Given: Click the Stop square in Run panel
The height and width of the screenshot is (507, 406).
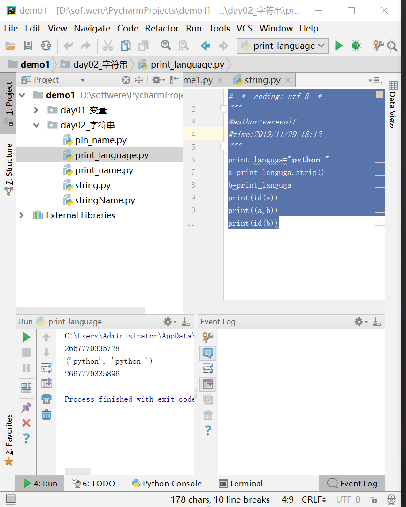Looking at the screenshot, I should click(26, 353).
